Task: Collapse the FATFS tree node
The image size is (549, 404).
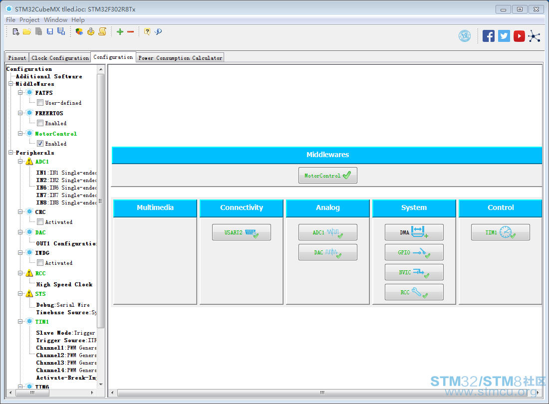Action: pos(20,93)
